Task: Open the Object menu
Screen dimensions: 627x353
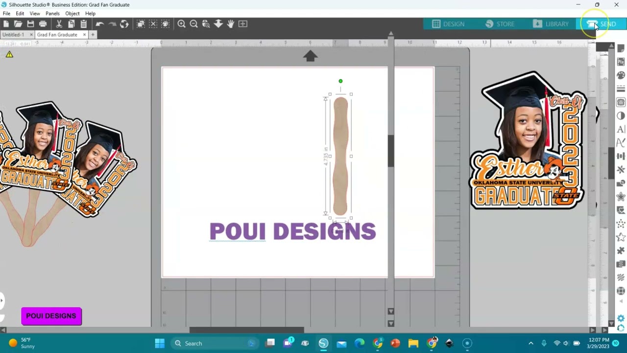Action: pos(72,13)
